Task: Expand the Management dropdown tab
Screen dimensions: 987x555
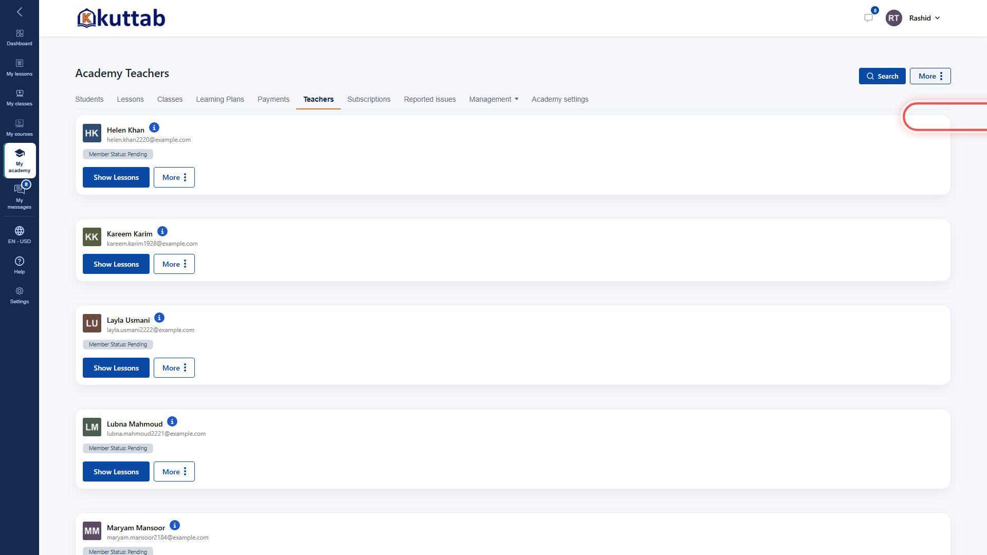Action: (493, 99)
